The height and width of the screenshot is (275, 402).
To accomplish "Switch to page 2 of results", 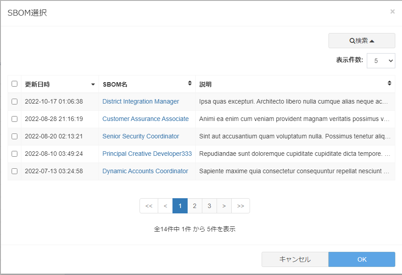I will click(194, 206).
